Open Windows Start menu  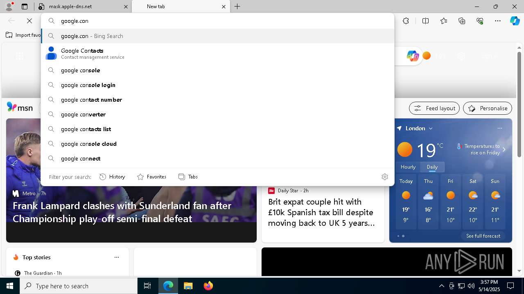point(10,286)
